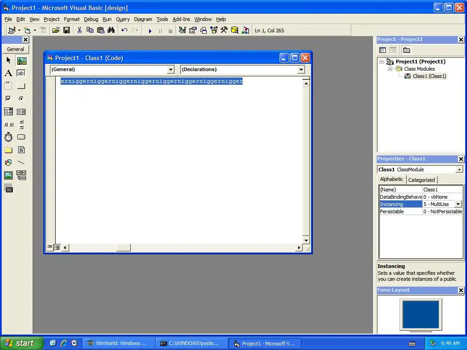This screenshot has height=350, width=467.
Task: Select the Frame control in the toolbox
Action: click(x=8, y=86)
